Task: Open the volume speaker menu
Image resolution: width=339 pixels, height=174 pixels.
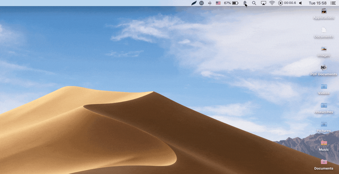Action: click(x=301, y=3)
